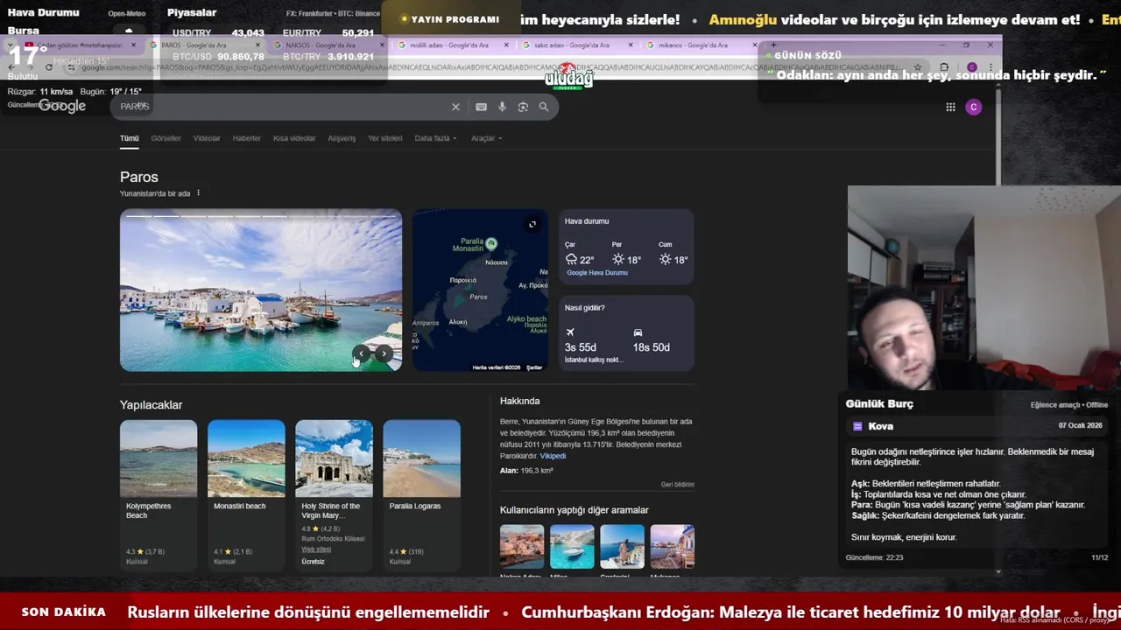
Task: Click Geri bildirim link
Action: click(x=677, y=485)
